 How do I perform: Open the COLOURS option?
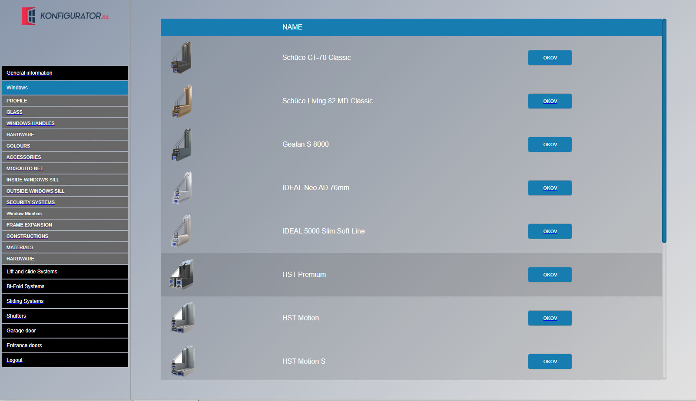click(x=65, y=146)
